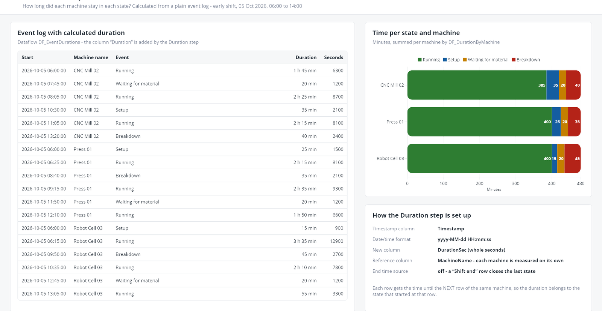Viewport: 602px width, 311px height.
Task: Click the End time source value
Action: click(x=486, y=271)
